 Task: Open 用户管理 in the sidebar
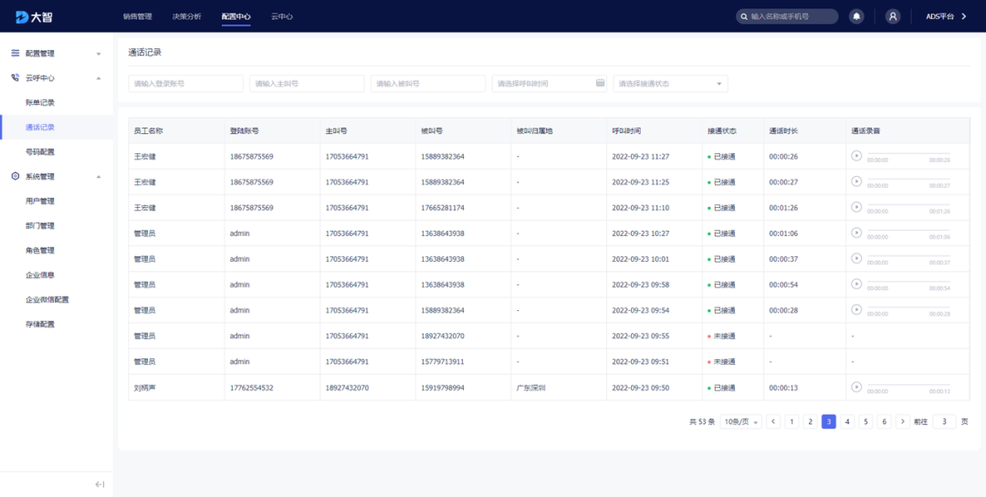coord(40,202)
